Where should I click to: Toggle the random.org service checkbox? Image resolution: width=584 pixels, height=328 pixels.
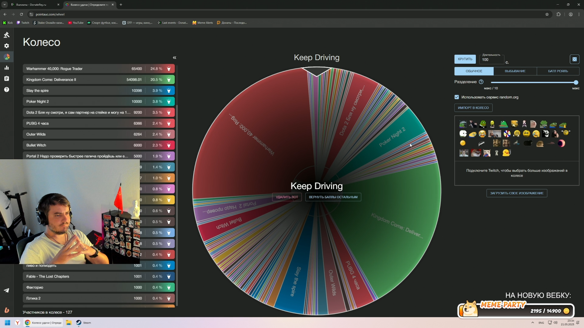pos(457,97)
